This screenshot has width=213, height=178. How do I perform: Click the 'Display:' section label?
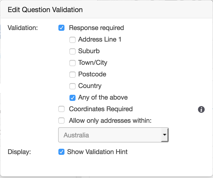(19, 152)
